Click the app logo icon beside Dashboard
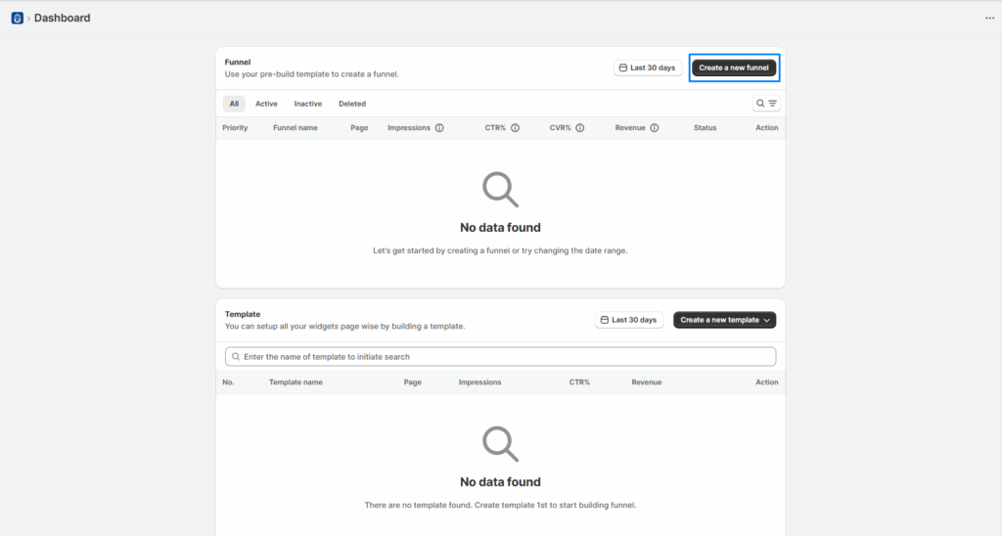Screen dimensions: 1002x536 [x=17, y=18]
